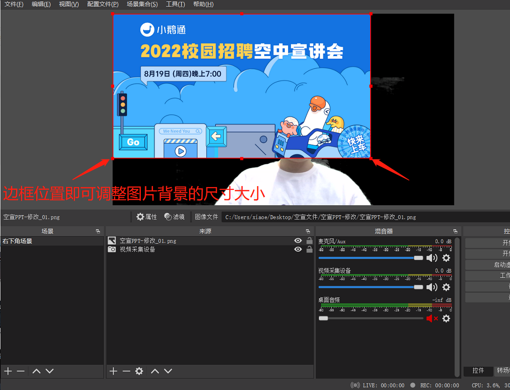
Task: Move the scene down in the list
Action: pyautogui.click(x=50, y=371)
